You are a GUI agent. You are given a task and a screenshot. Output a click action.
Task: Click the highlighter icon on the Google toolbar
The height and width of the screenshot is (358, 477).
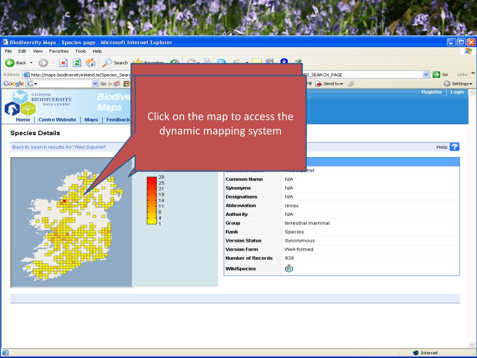[x=351, y=83]
